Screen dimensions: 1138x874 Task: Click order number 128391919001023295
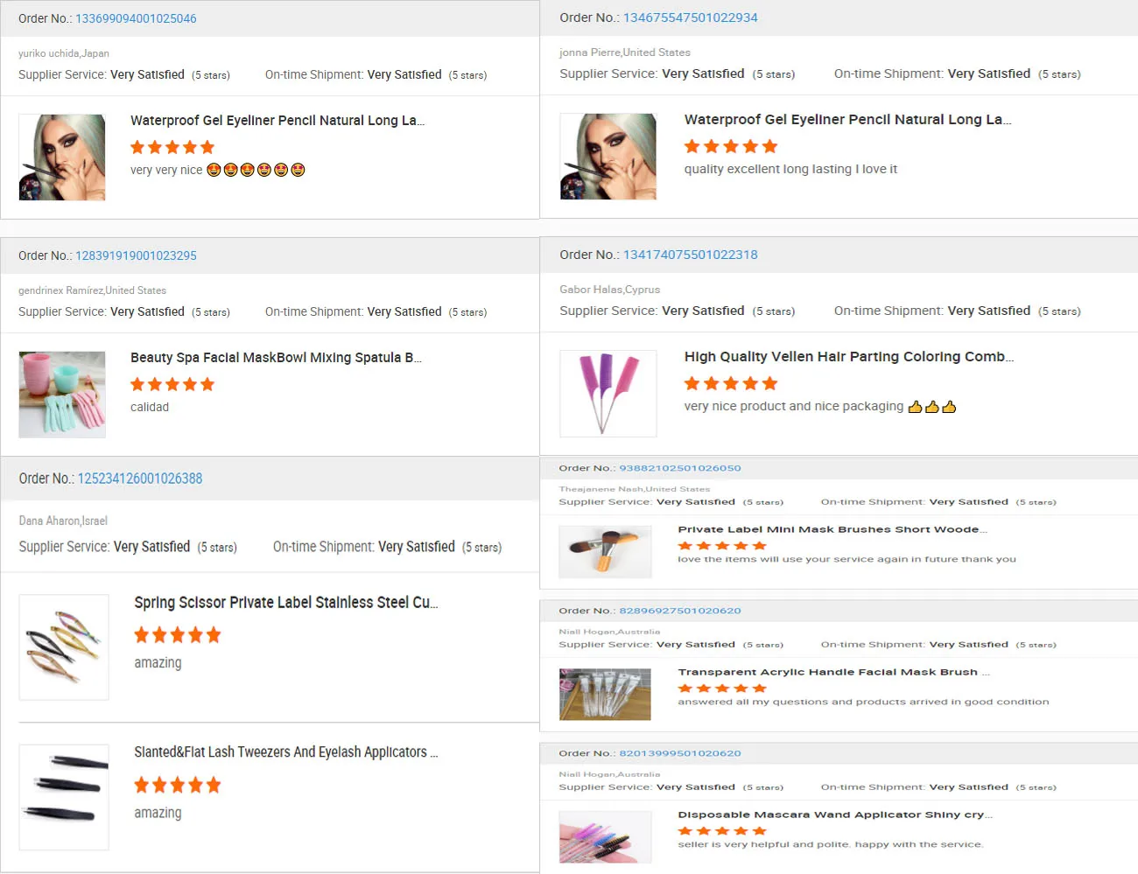(136, 255)
